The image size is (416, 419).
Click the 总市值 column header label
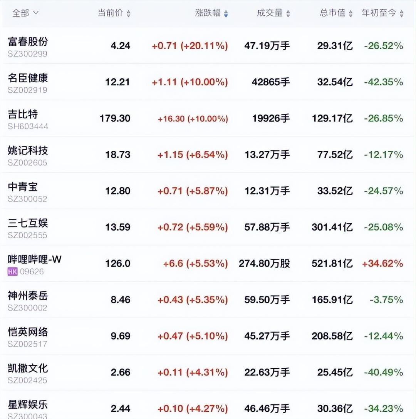[332, 13]
